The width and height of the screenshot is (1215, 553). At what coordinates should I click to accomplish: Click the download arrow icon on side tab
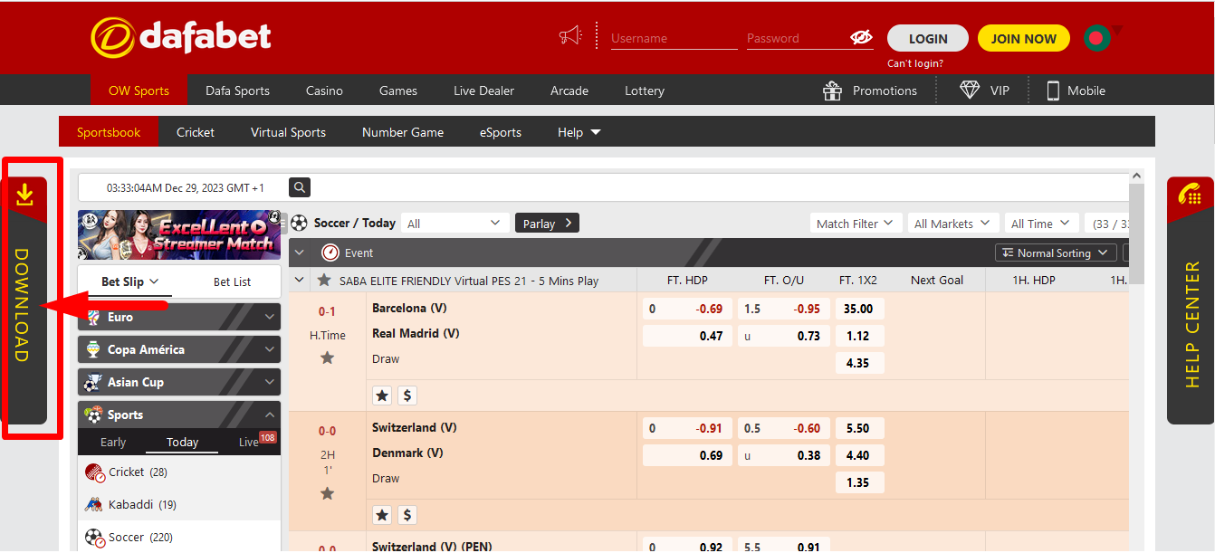(24, 194)
